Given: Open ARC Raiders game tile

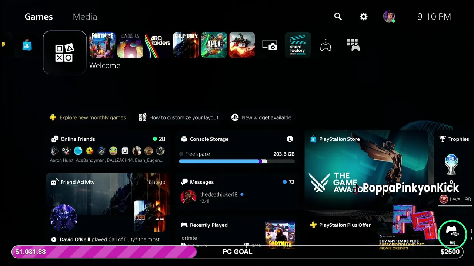Looking at the screenshot, I should coord(158,45).
